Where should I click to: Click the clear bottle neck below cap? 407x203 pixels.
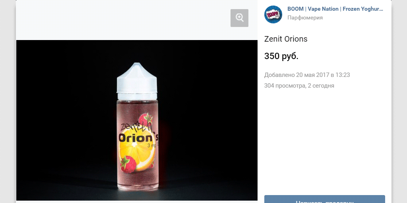(137, 97)
